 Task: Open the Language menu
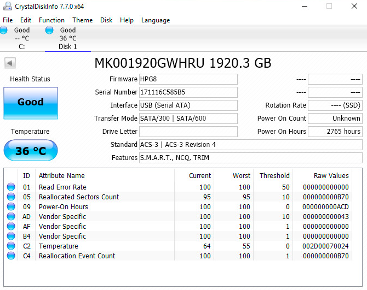point(156,20)
